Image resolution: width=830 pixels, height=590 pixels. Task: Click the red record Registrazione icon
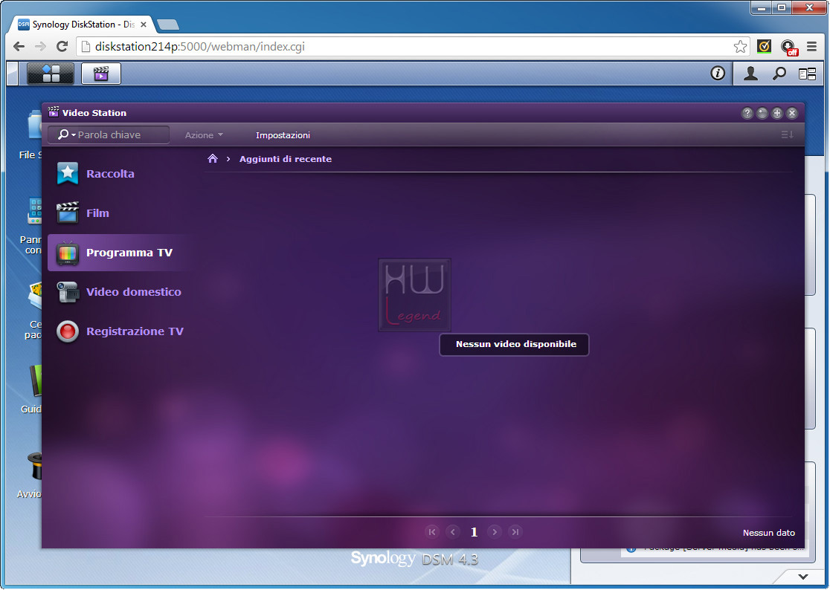pyautogui.click(x=68, y=331)
